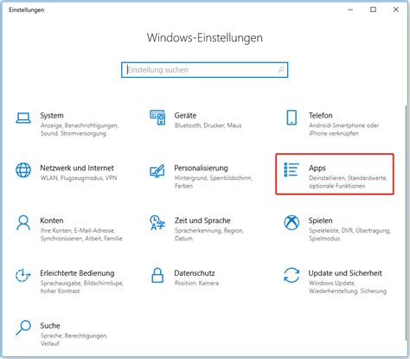The height and width of the screenshot is (359, 410).
Task: Click the vertical scrollbar at right edge
Action: (407, 231)
